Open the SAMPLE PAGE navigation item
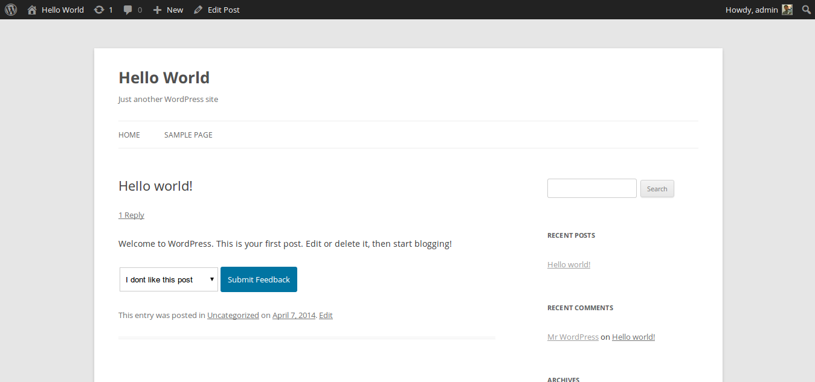Viewport: 815px width, 382px height. pyautogui.click(x=188, y=135)
